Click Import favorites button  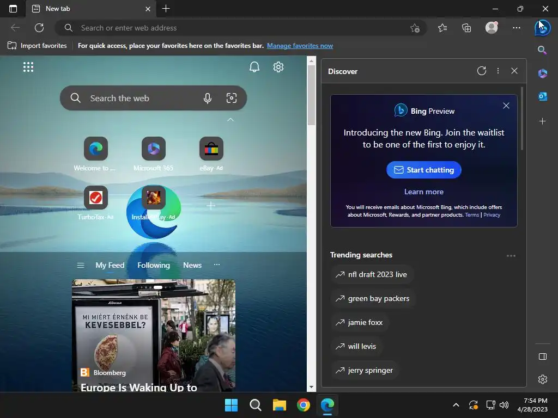point(38,46)
